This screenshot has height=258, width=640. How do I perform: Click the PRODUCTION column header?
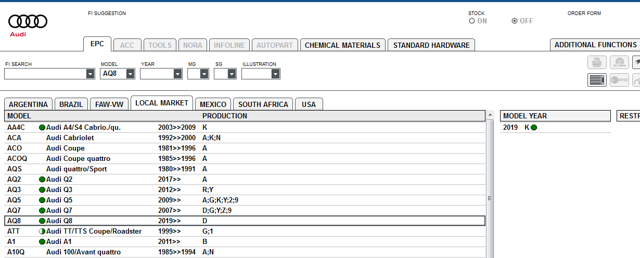coord(225,116)
